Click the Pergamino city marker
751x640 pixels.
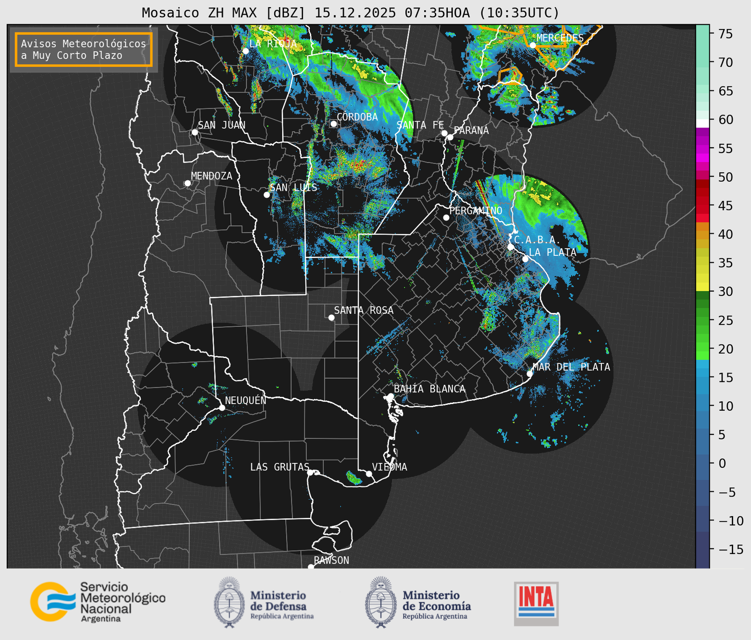click(446, 217)
